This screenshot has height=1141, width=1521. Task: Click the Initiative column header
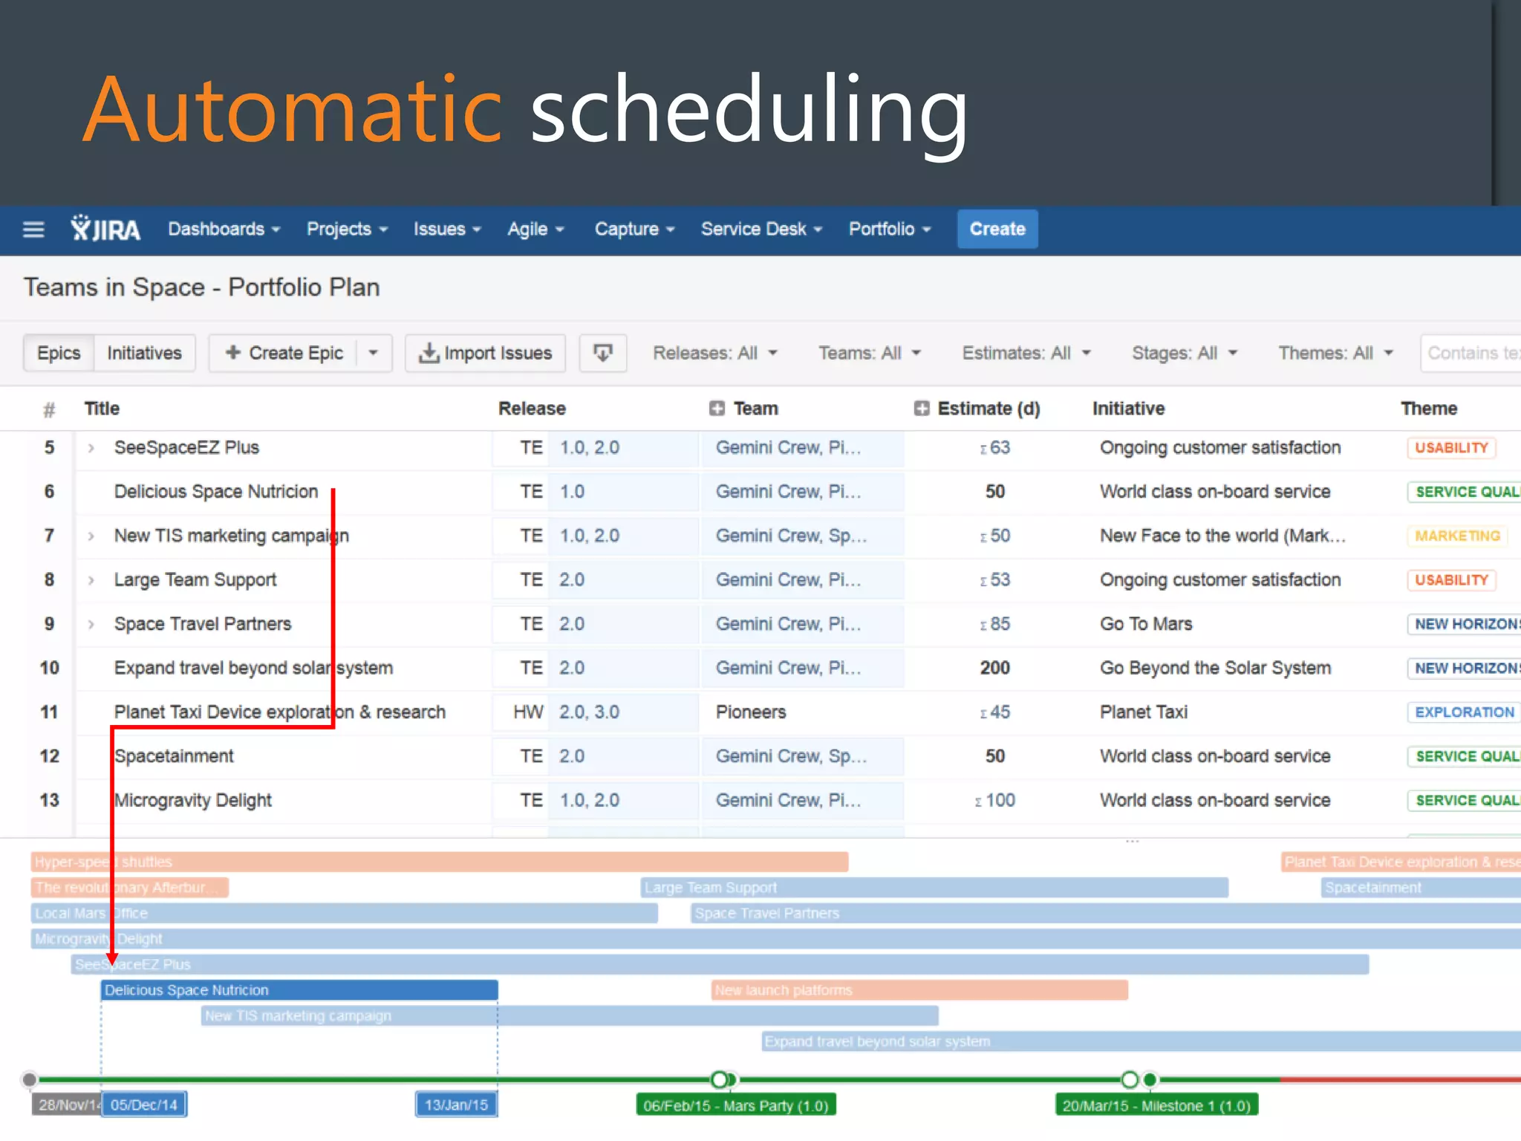pyautogui.click(x=1129, y=409)
